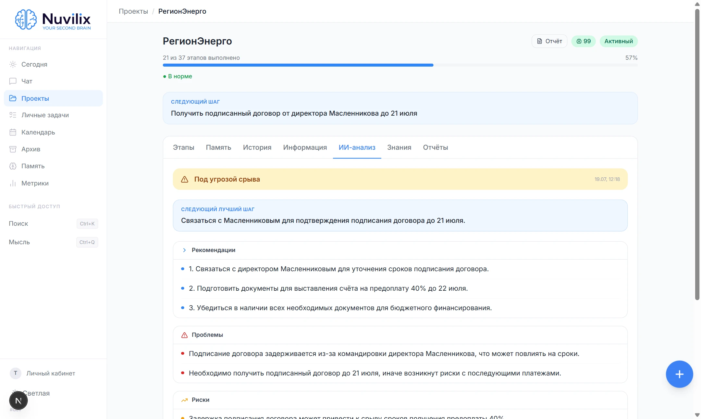The height and width of the screenshot is (419, 701).
Task: Click the blue plus floating button
Action: click(679, 374)
